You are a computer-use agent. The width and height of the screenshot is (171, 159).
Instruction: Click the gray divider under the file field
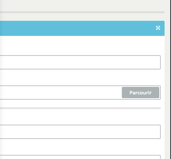80,108
